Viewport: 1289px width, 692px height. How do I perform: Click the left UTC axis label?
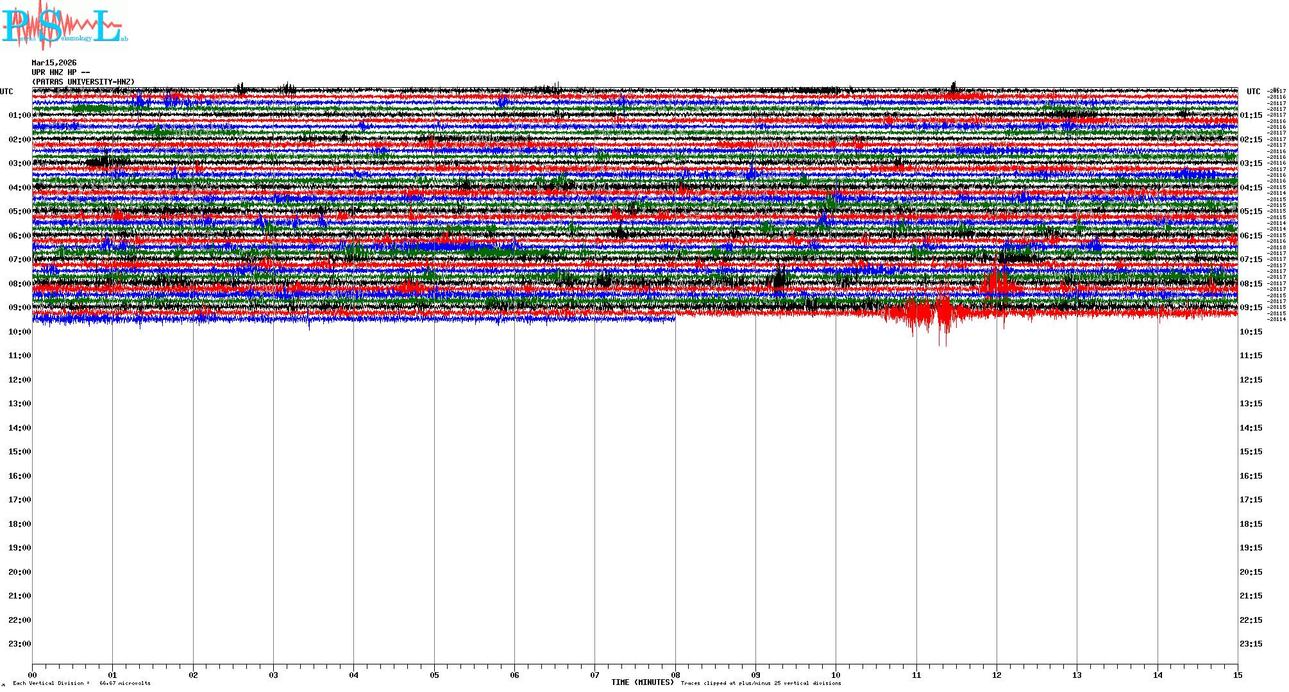(x=6, y=92)
